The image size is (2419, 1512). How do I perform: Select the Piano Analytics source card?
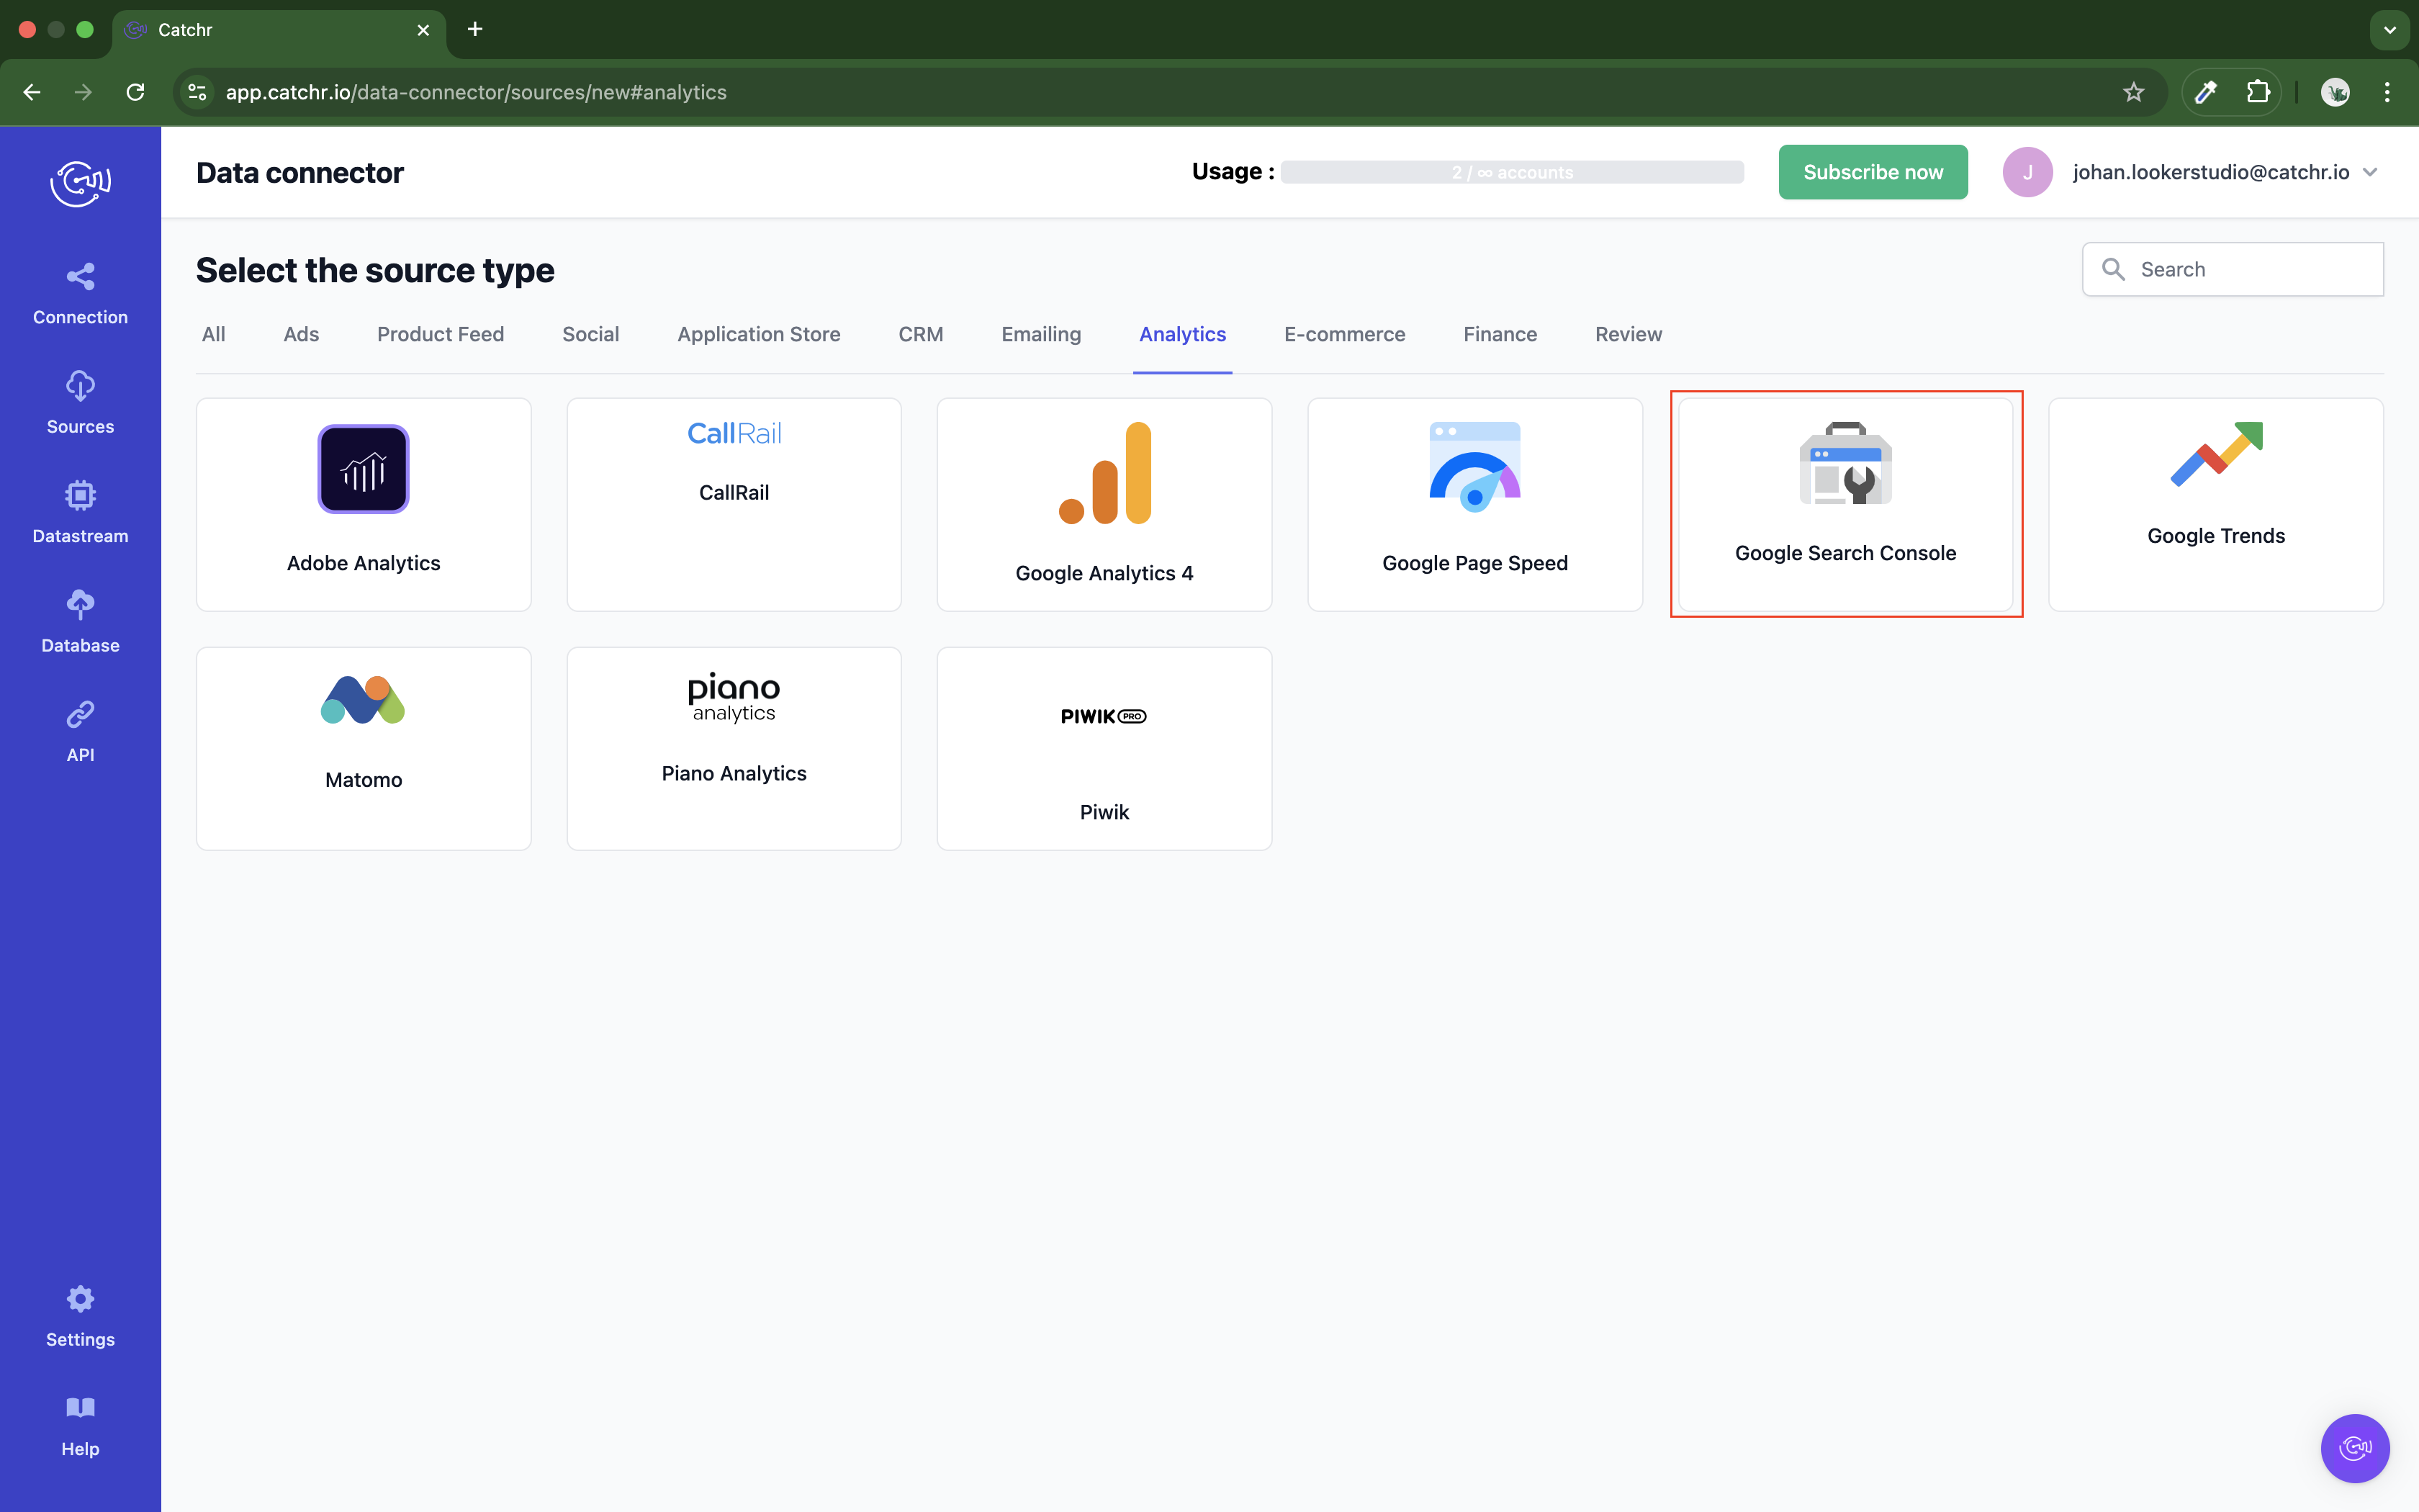click(x=734, y=749)
